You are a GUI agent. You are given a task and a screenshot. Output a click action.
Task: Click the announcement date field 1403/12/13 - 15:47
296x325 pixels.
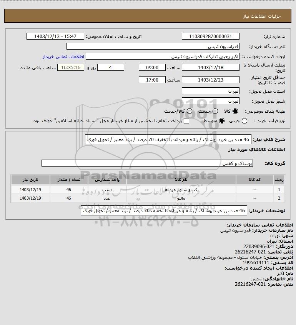pyautogui.click(x=55, y=36)
